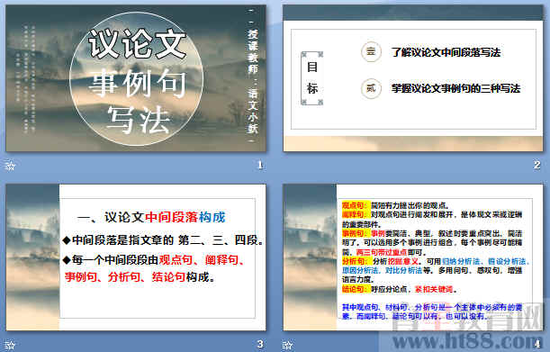550x352 pixels.
Task: Click the animation star icon under slide 1
Action: 10,166
